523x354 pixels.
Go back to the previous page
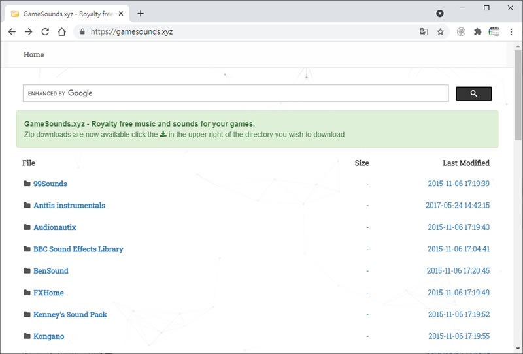click(12, 31)
